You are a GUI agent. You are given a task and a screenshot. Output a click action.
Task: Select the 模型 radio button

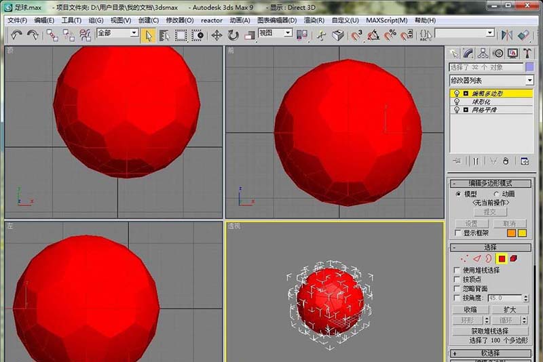[x=459, y=194]
